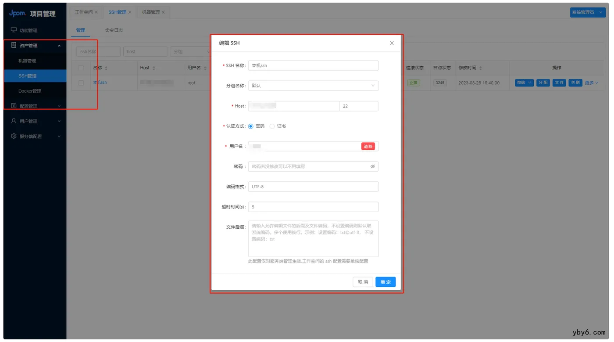This screenshot has height=342, width=614.
Task: Click into the 文件后缀 text area
Action: [313, 239]
